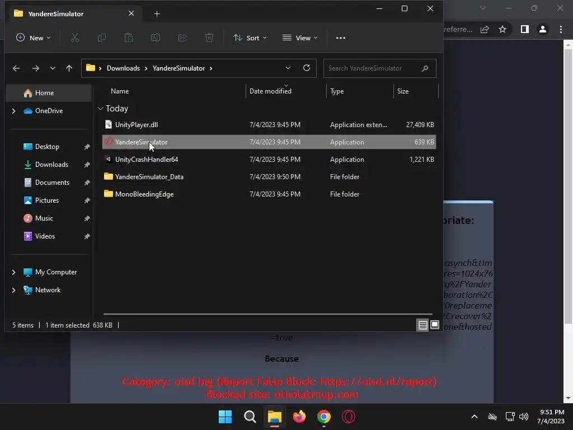
Task: Open Downloads from quick access
Action: click(51, 165)
